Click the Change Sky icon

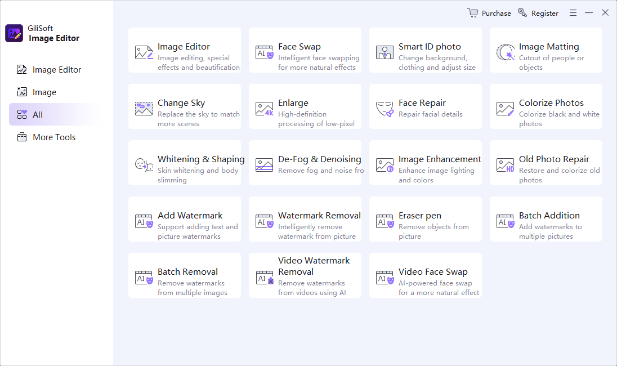pos(144,109)
